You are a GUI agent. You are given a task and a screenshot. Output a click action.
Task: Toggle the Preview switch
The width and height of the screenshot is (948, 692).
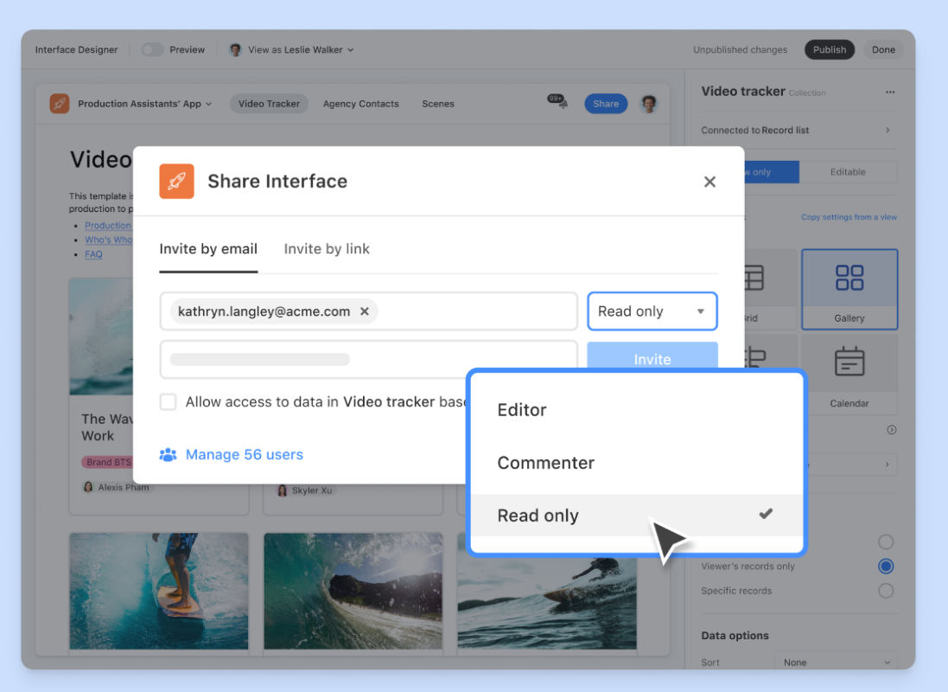(152, 49)
